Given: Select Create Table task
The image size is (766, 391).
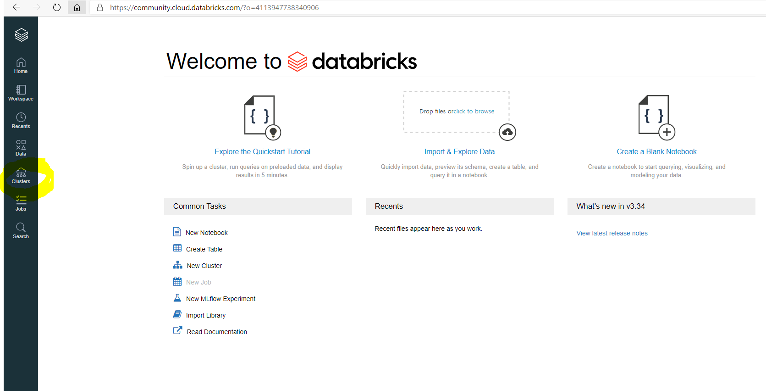Looking at the screenshot, I should [204, 249].
